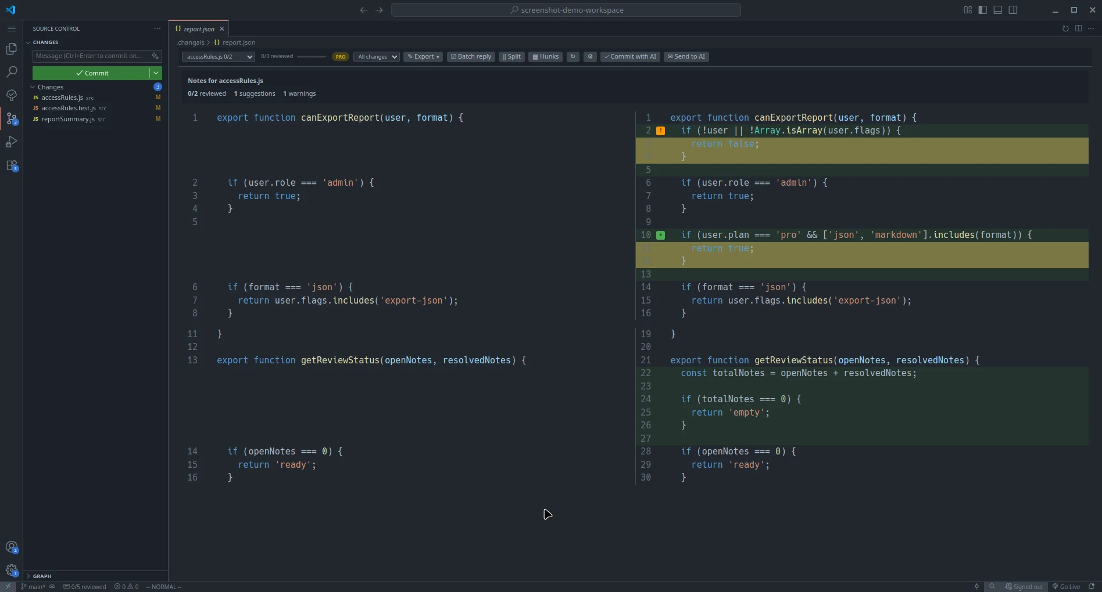The image size is (1102, 592).
Task: Click errors and warnings count in status bar
Action: point(127,587)
